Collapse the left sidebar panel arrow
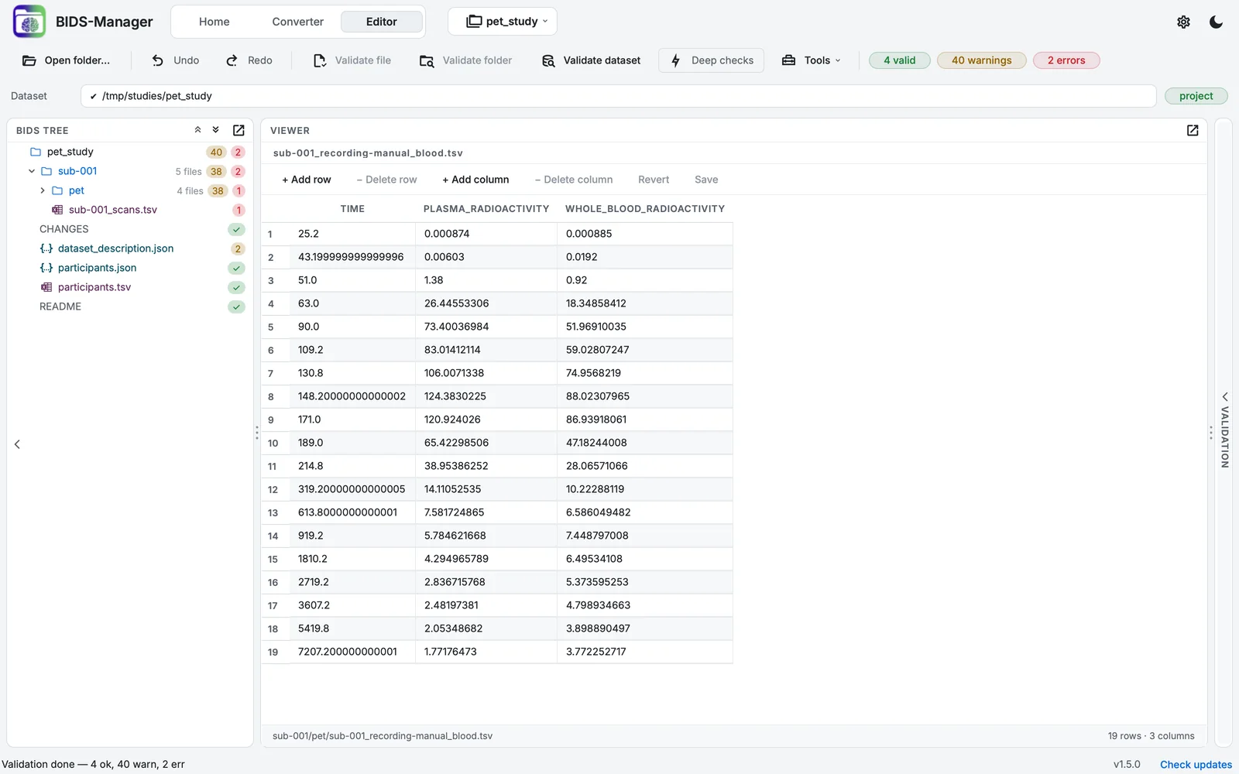 point(17,444)
